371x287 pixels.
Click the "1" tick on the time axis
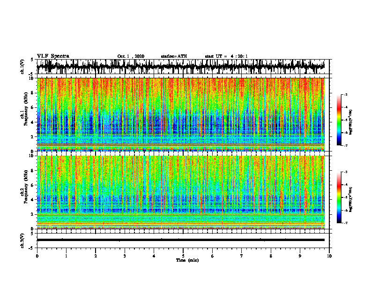pyautogui.click(x=66, y=256)
